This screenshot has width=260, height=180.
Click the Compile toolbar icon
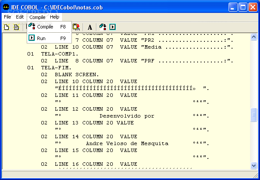coord(103,27)
